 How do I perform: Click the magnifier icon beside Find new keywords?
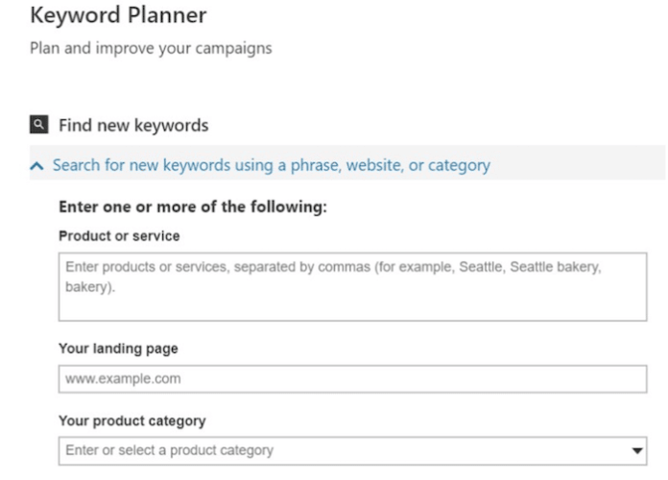(38, 124)
